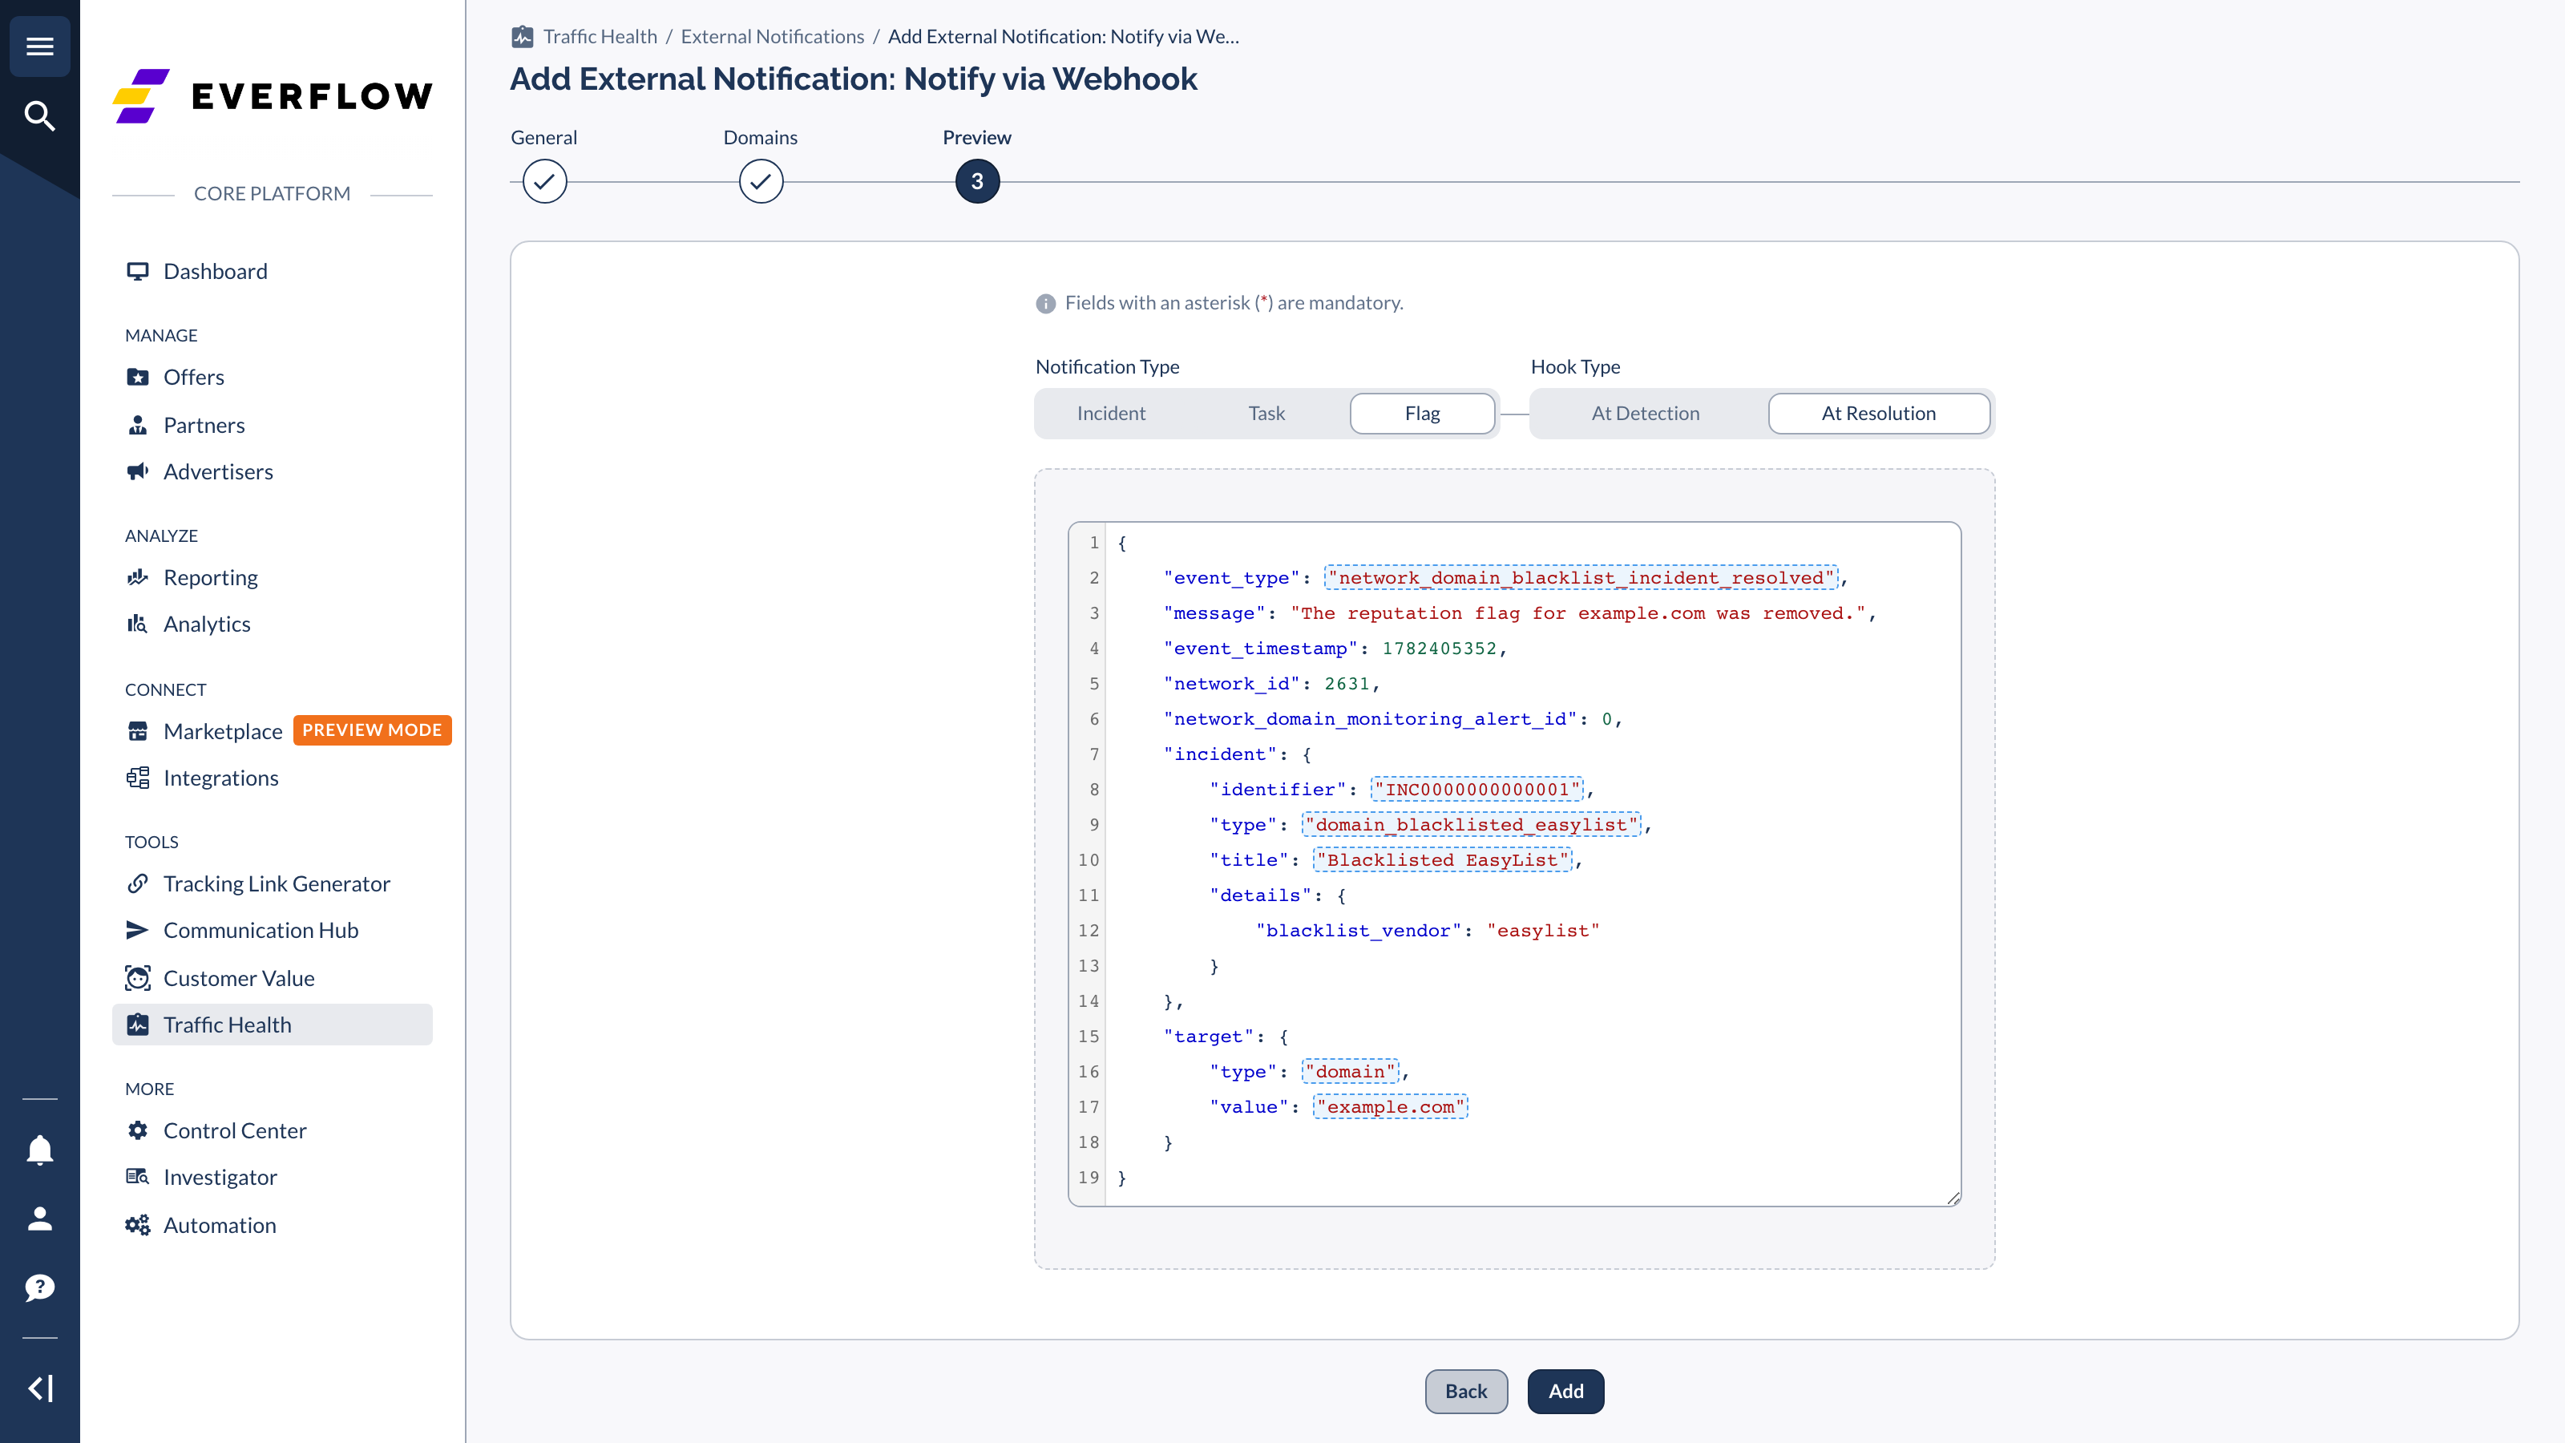Select Flag notification type

tap(1422, 414)
